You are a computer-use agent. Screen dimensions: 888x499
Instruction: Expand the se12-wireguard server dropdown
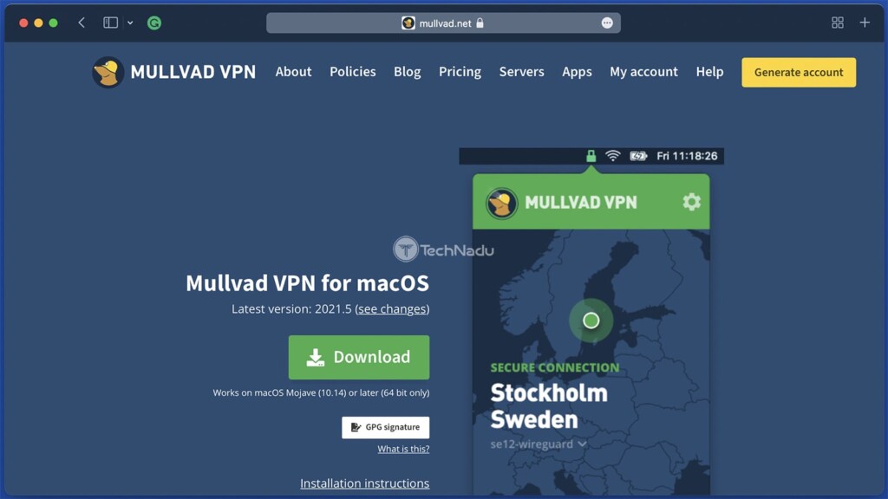(x=538, y=444)
